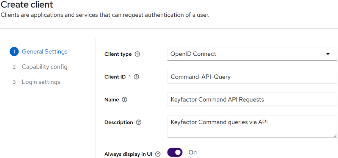Click the blue step 1 circle
This screenshot has width=338, height=158.
pos(14,52)
